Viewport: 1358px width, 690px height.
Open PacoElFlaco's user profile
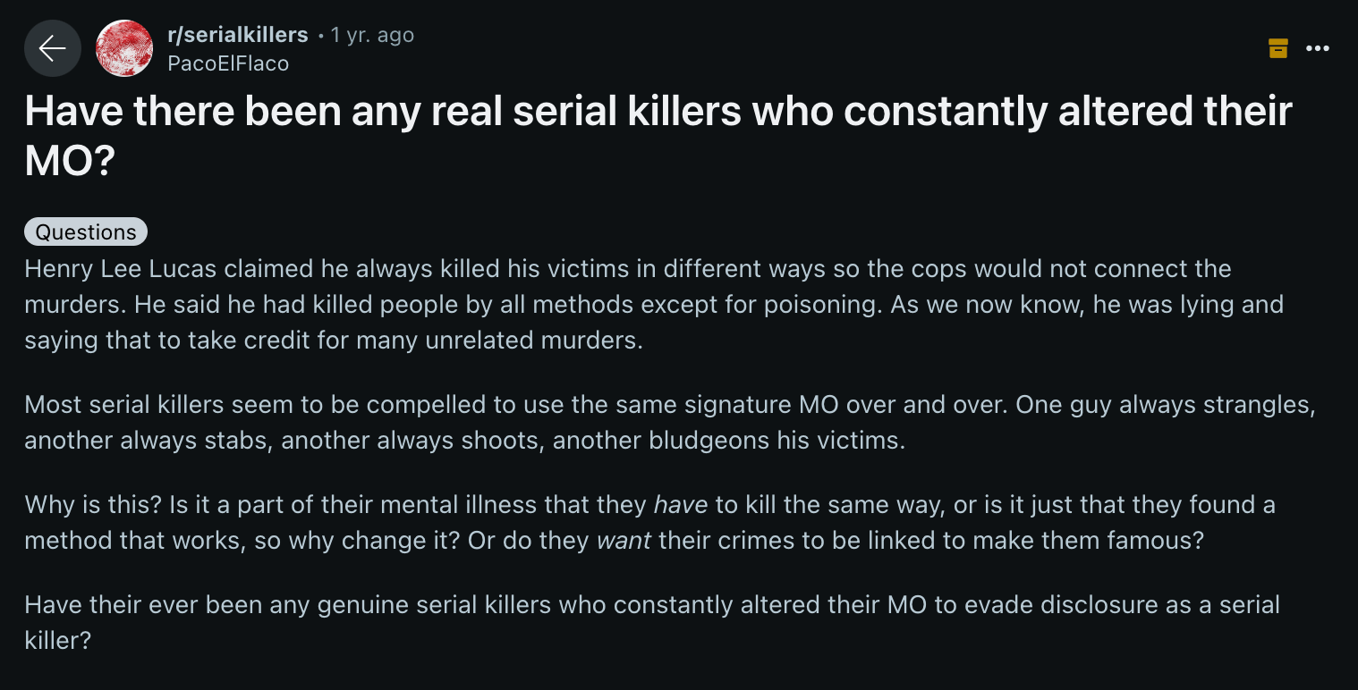coord(228,63)
